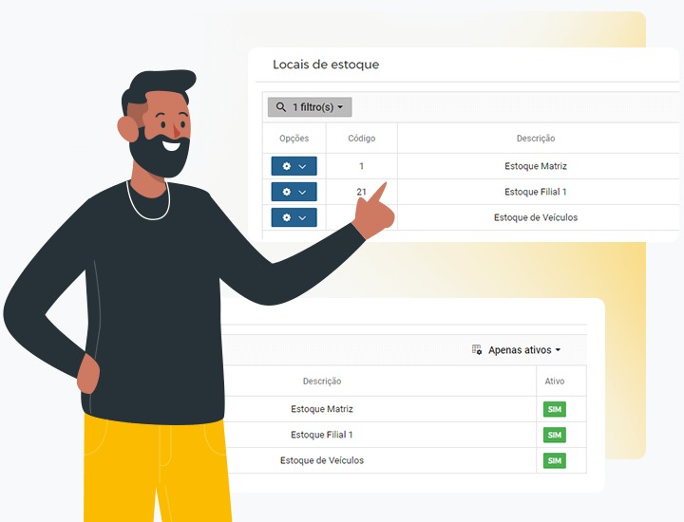Select Estoque Filial 1 in lower table
The width and height of the screenshot is (684, 522).
point(322,435)
